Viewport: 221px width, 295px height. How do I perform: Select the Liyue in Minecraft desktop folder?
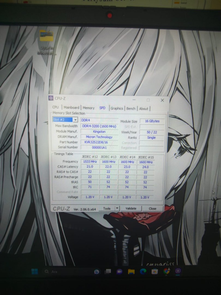[47, 42]
